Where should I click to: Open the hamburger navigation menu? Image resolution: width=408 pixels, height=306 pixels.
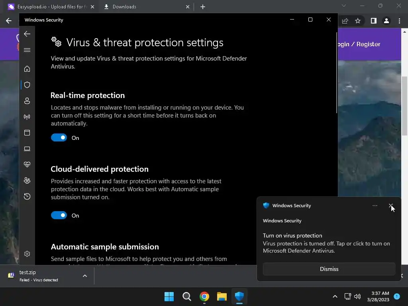pos(27,50)
